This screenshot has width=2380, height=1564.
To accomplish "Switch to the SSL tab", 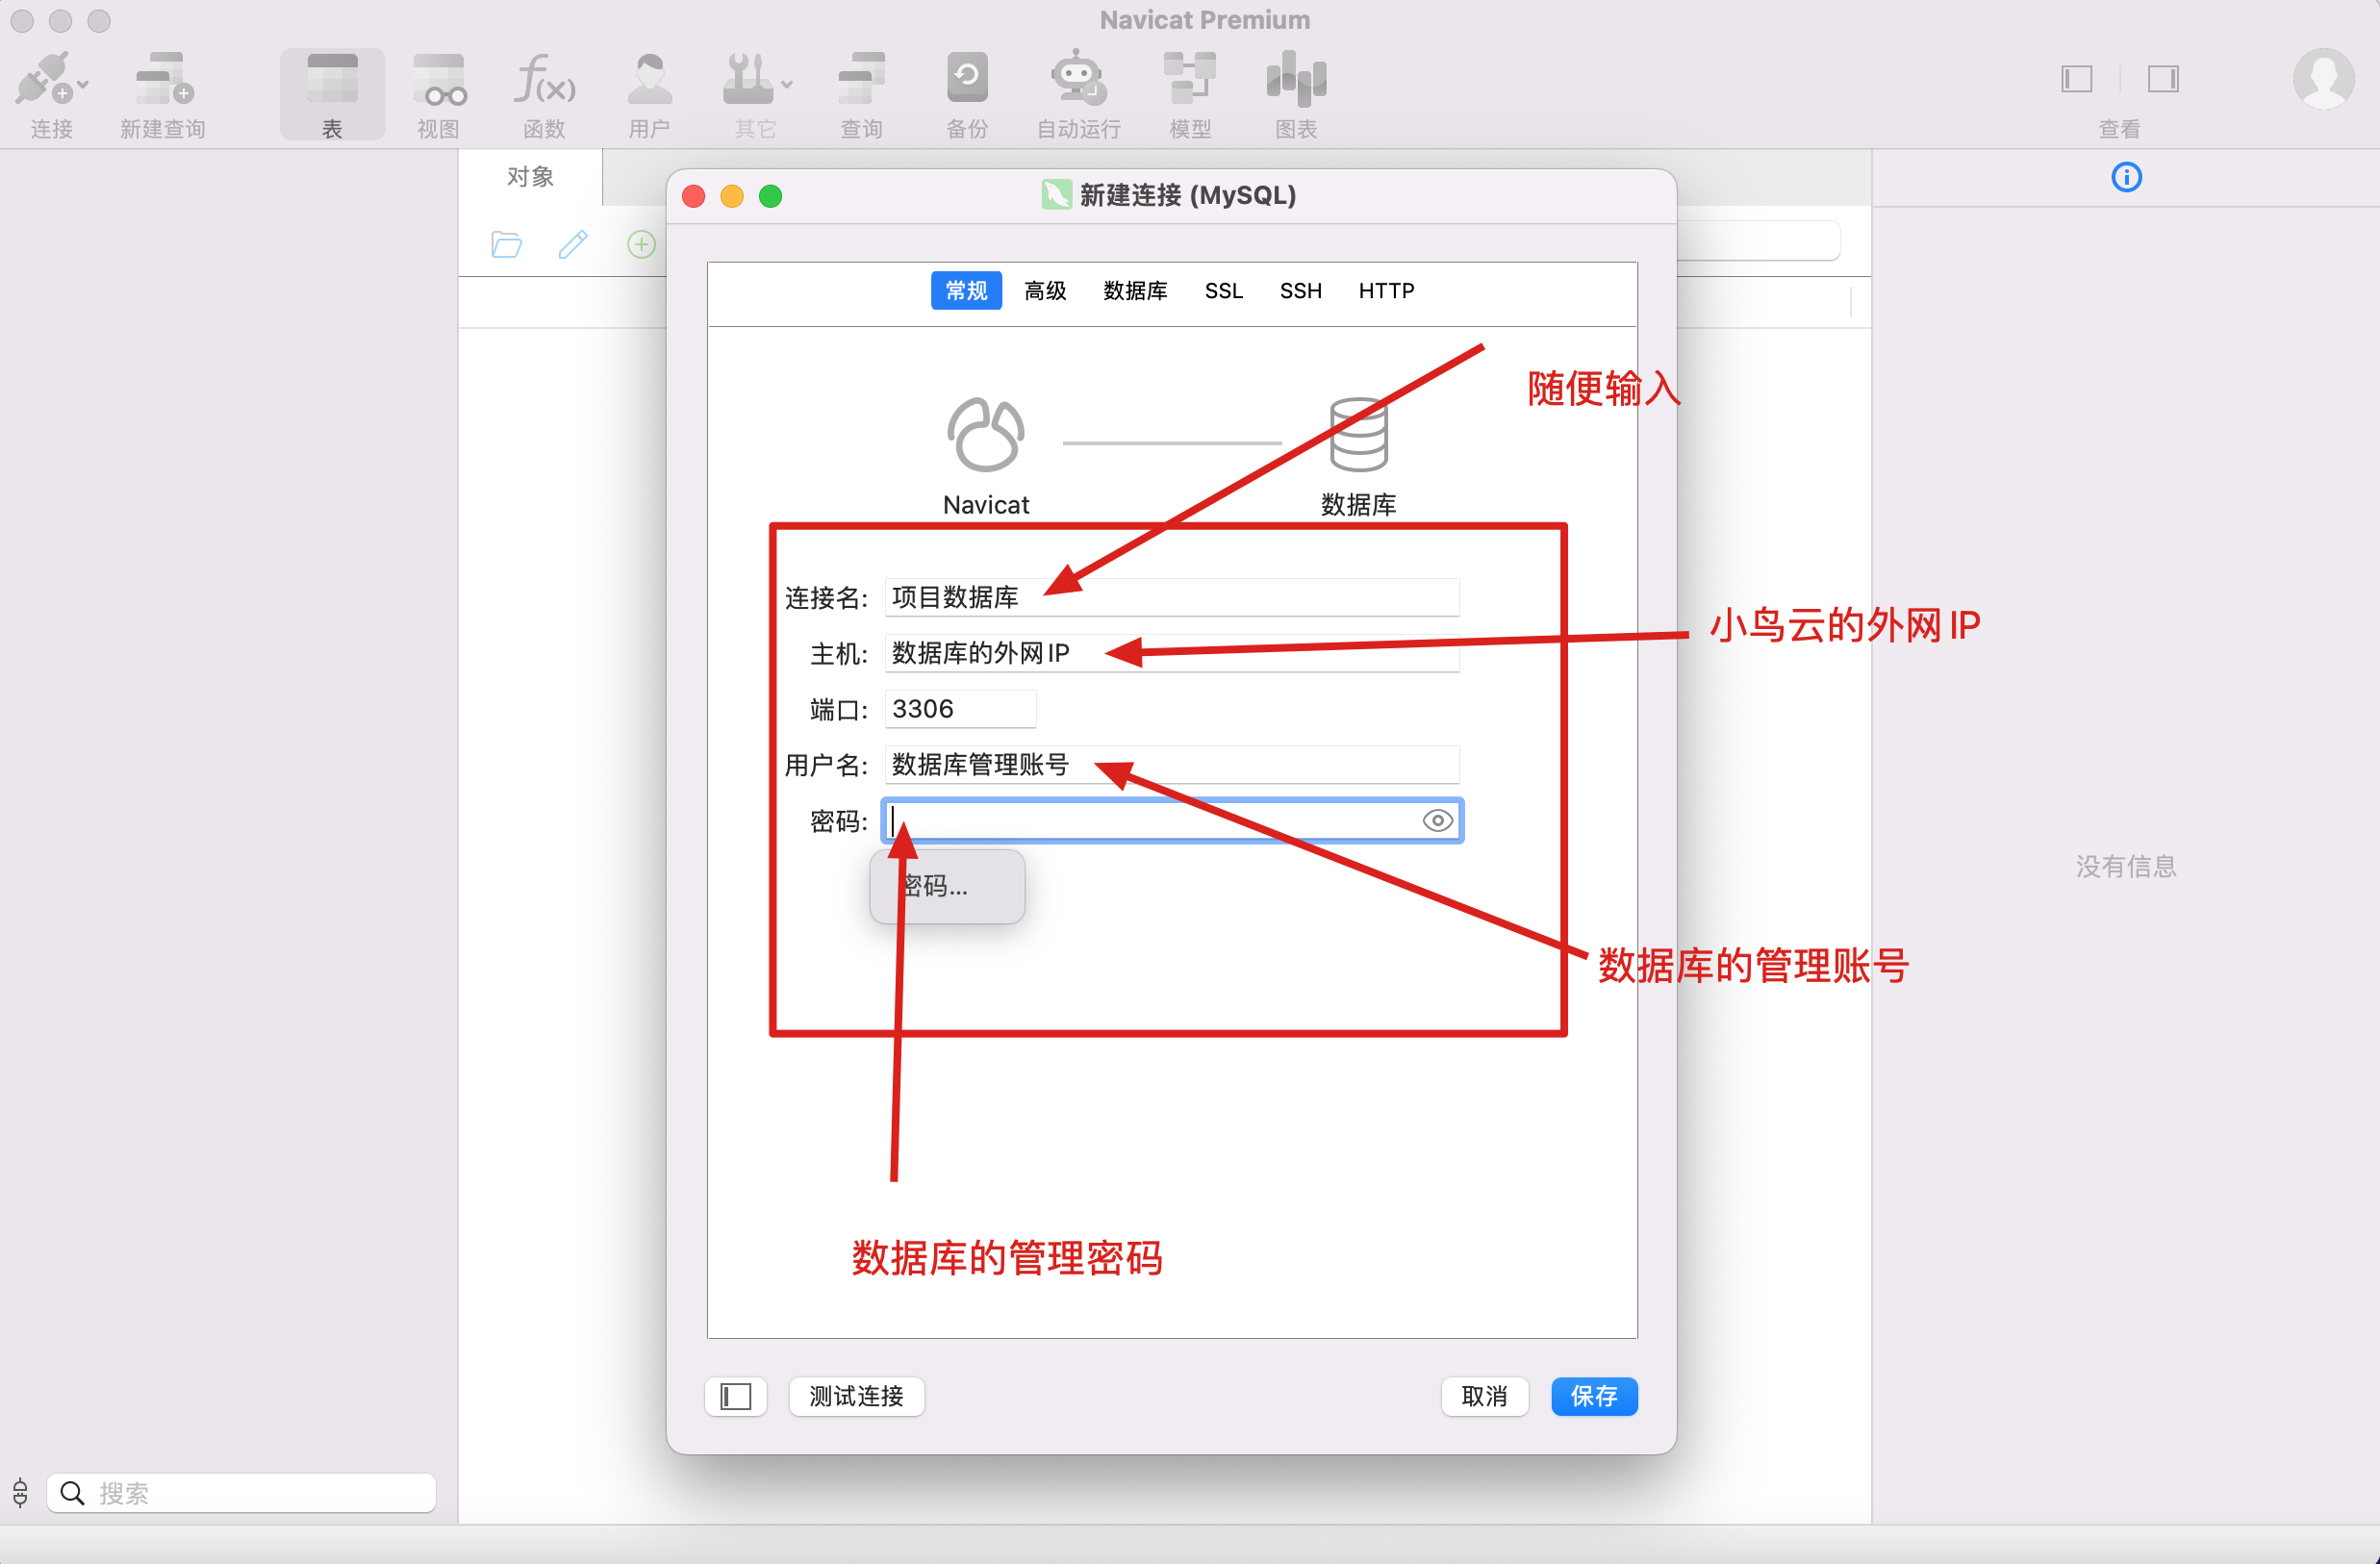I will (x=1223, y=291).
